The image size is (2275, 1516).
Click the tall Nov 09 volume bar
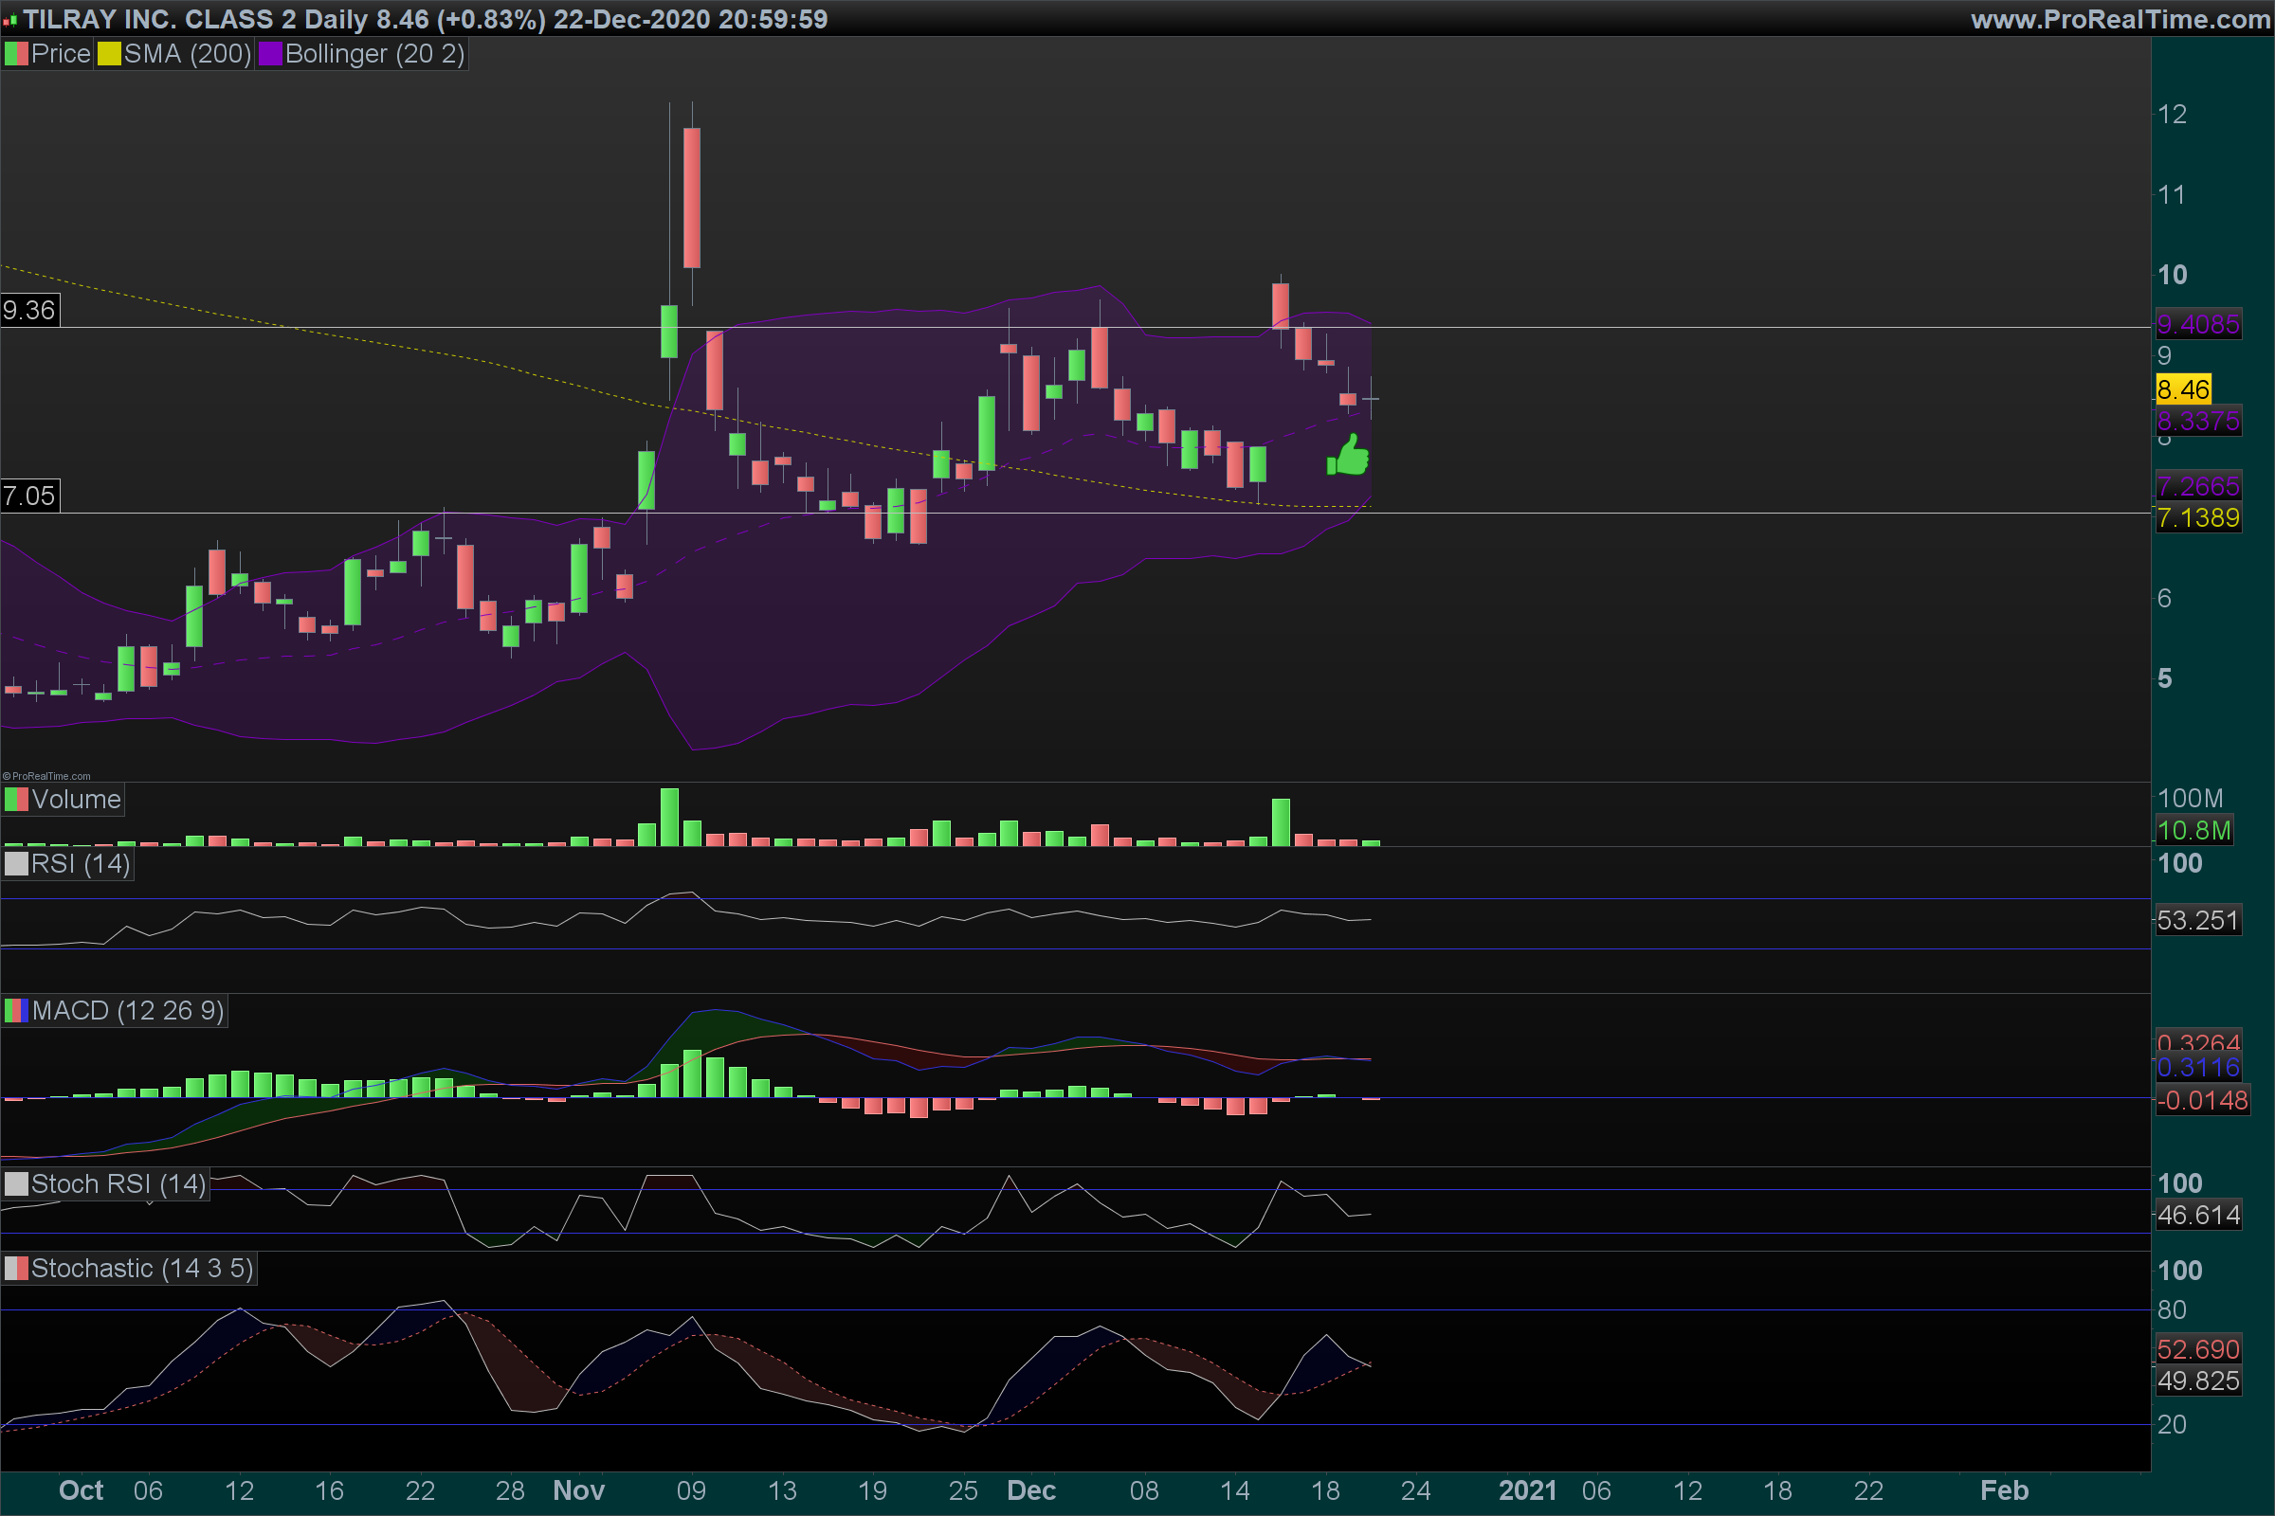[x=669, y=818]
